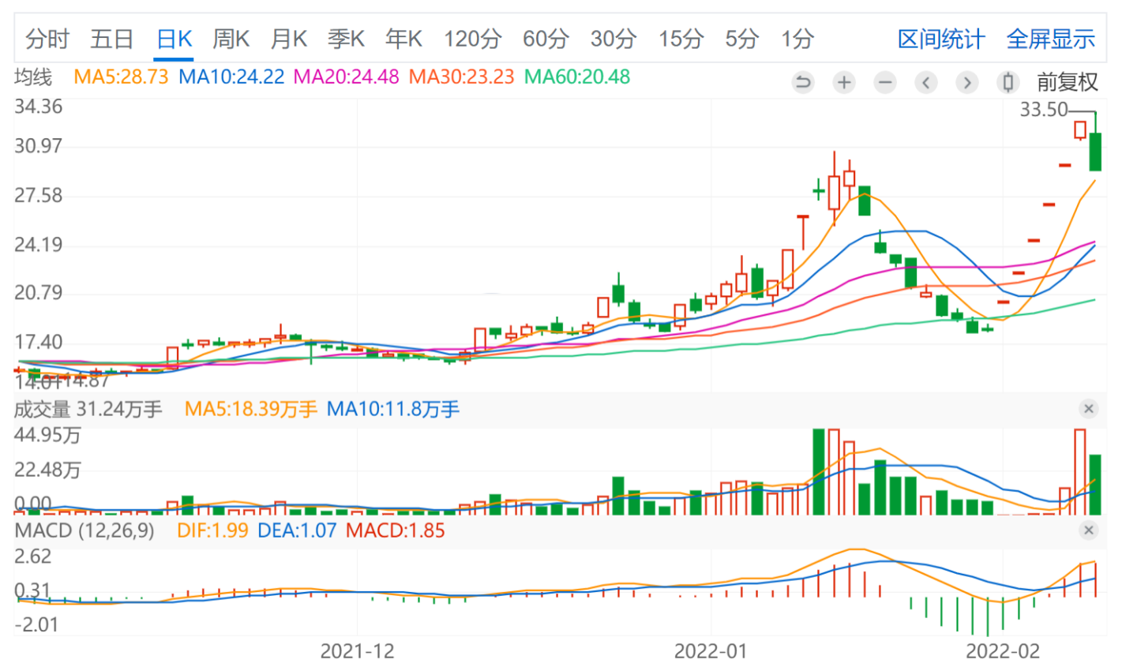Move chart left with the left chevron

pyautogui.click(x=926, y=82)
